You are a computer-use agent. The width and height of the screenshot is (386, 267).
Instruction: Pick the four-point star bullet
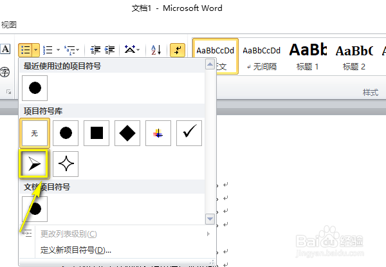point(66,164)
